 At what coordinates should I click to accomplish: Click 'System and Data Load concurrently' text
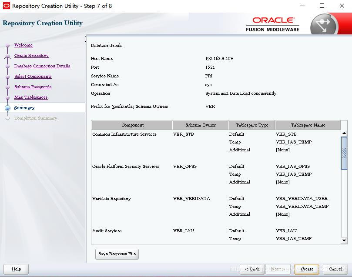(241, 93)
